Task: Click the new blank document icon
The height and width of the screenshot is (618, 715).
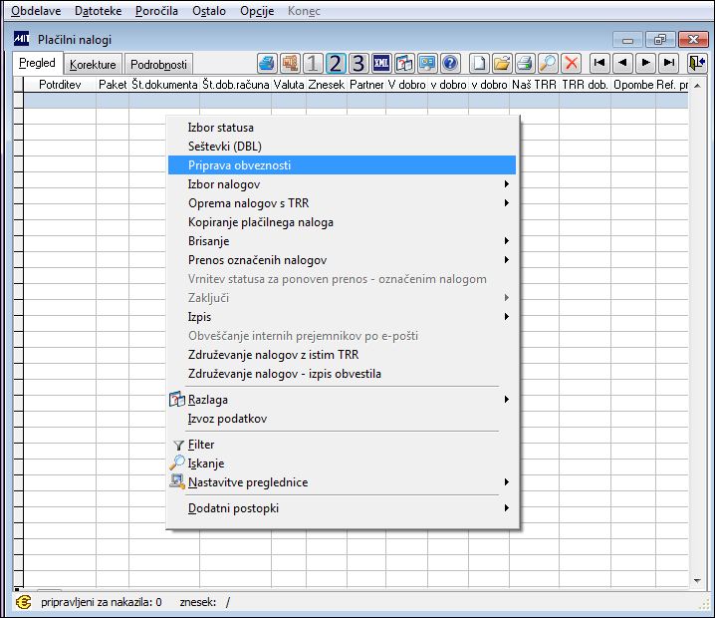Action: click(x=479, y=63)
